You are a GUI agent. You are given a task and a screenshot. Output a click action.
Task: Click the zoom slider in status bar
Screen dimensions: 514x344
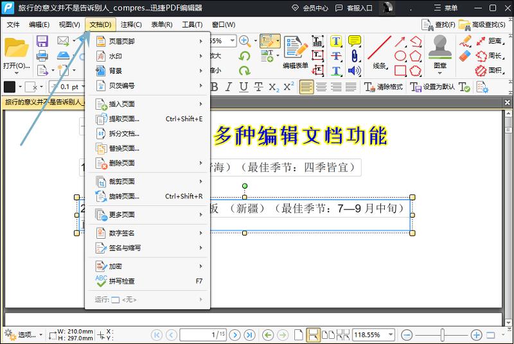(442, 335)
